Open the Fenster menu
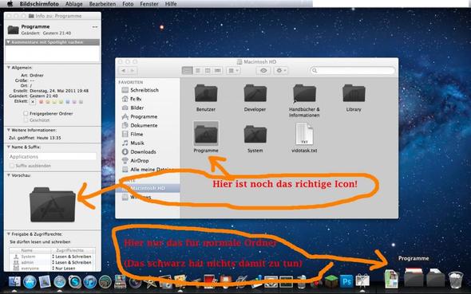Viewport: 471px width, 294px height. pos(149,4)
